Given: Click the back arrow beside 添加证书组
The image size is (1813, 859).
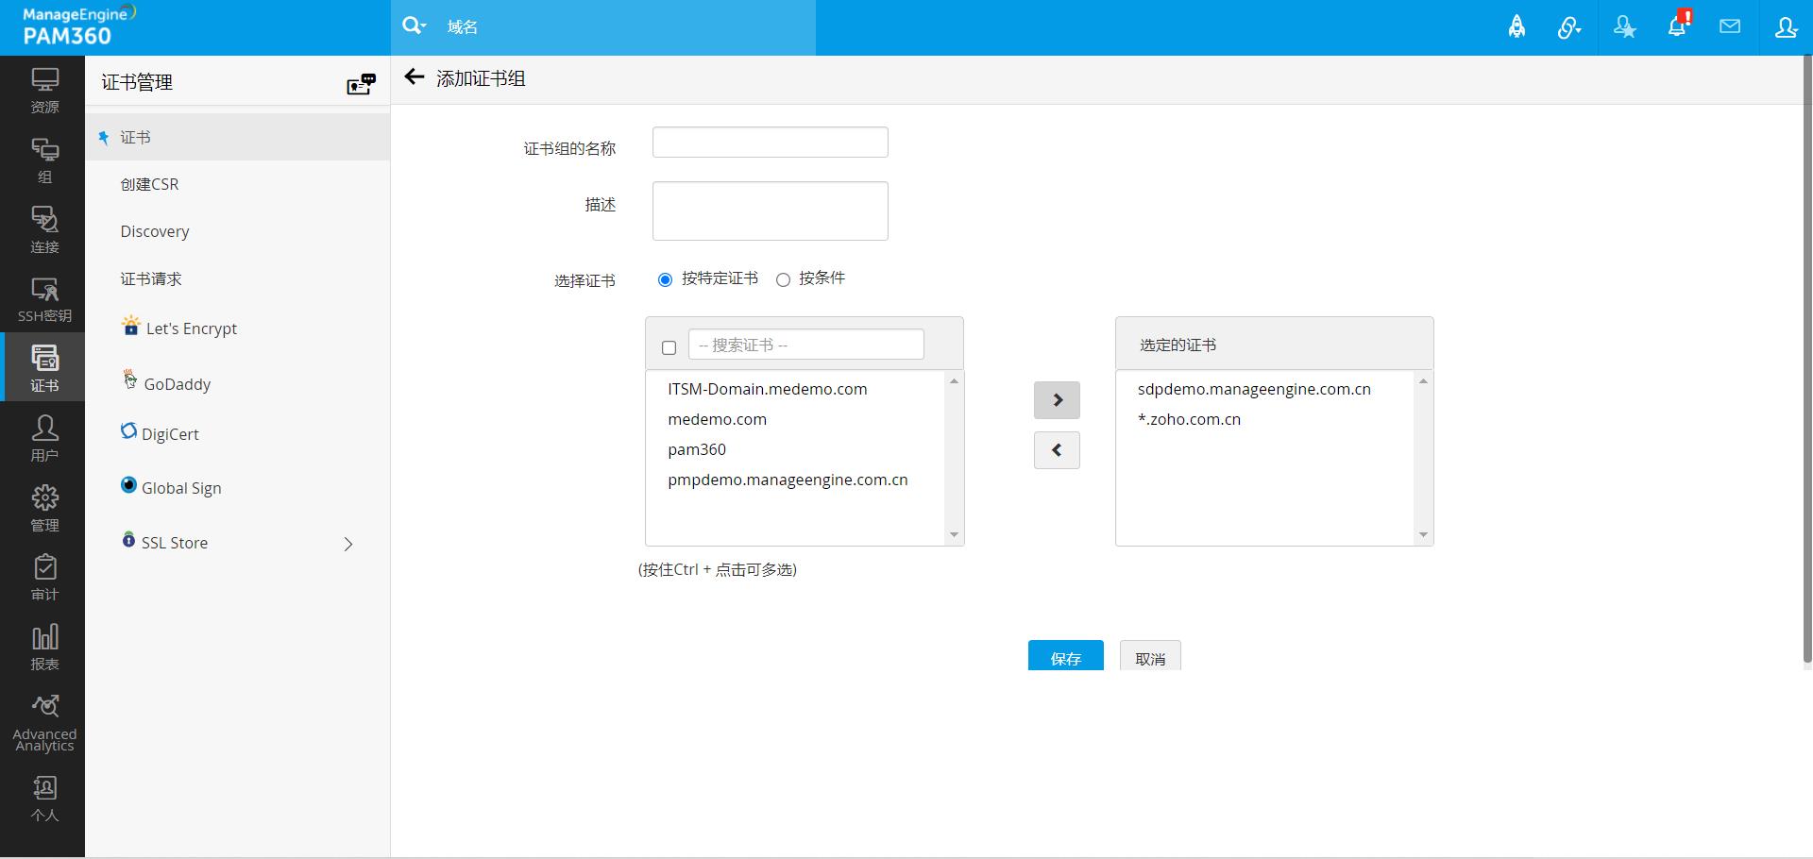Looking at the screenshot, I should tap(414, 77).
